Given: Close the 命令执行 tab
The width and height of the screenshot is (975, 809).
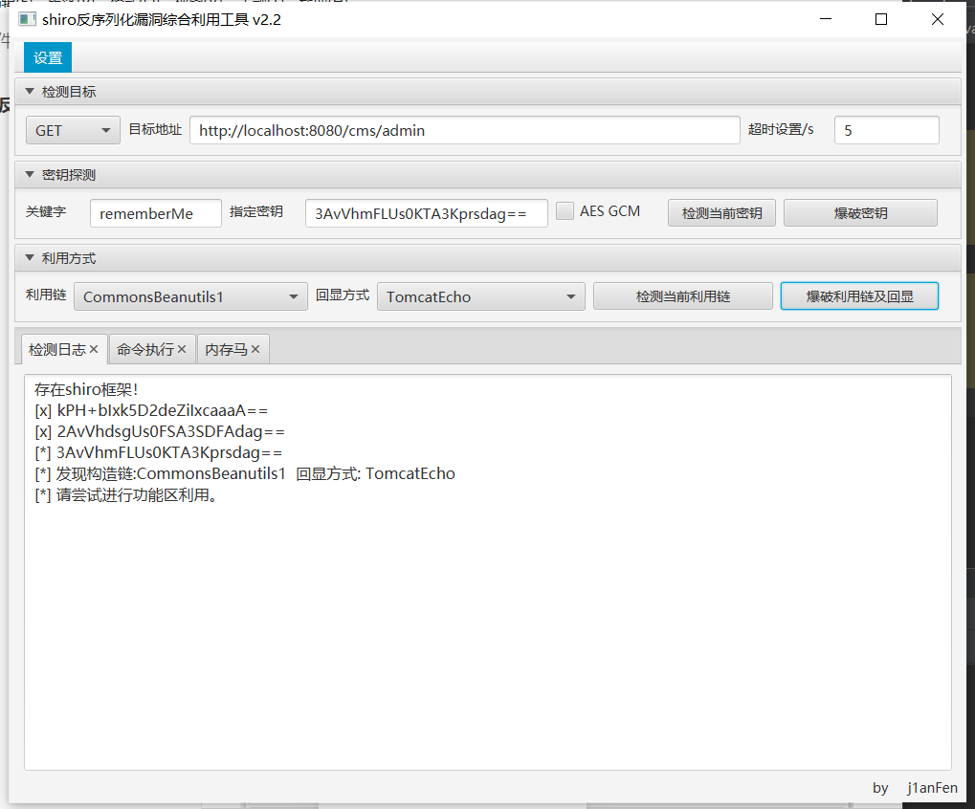Looking at the screenshot, I should pyautogui.click(x=182, y=349).
